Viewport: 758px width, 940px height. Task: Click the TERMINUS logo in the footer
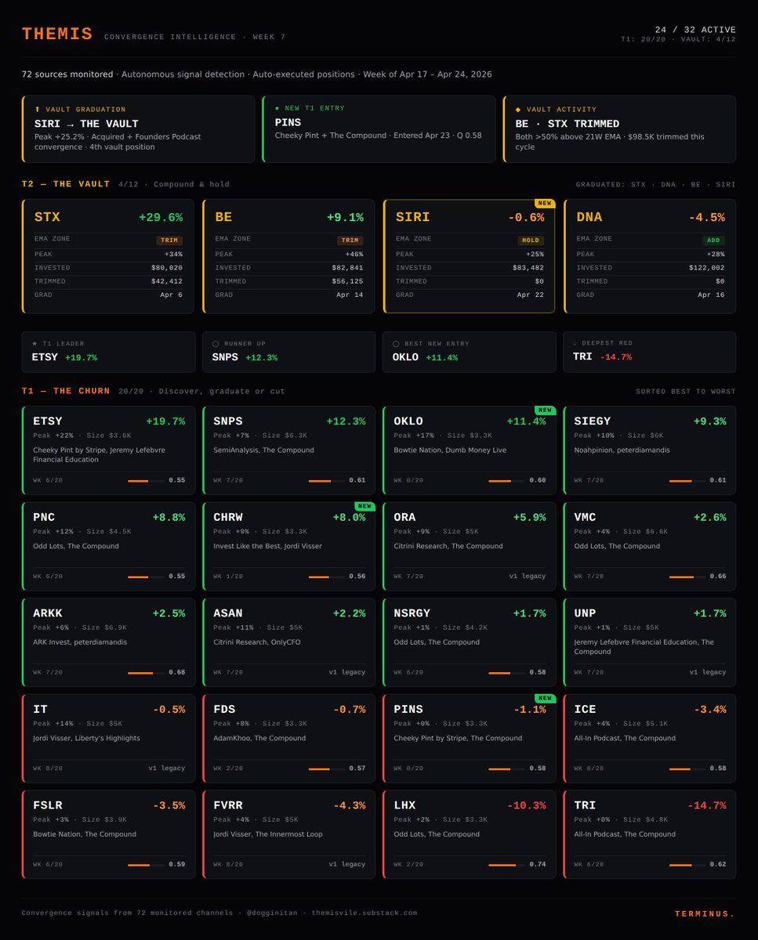tap(705, 914)
